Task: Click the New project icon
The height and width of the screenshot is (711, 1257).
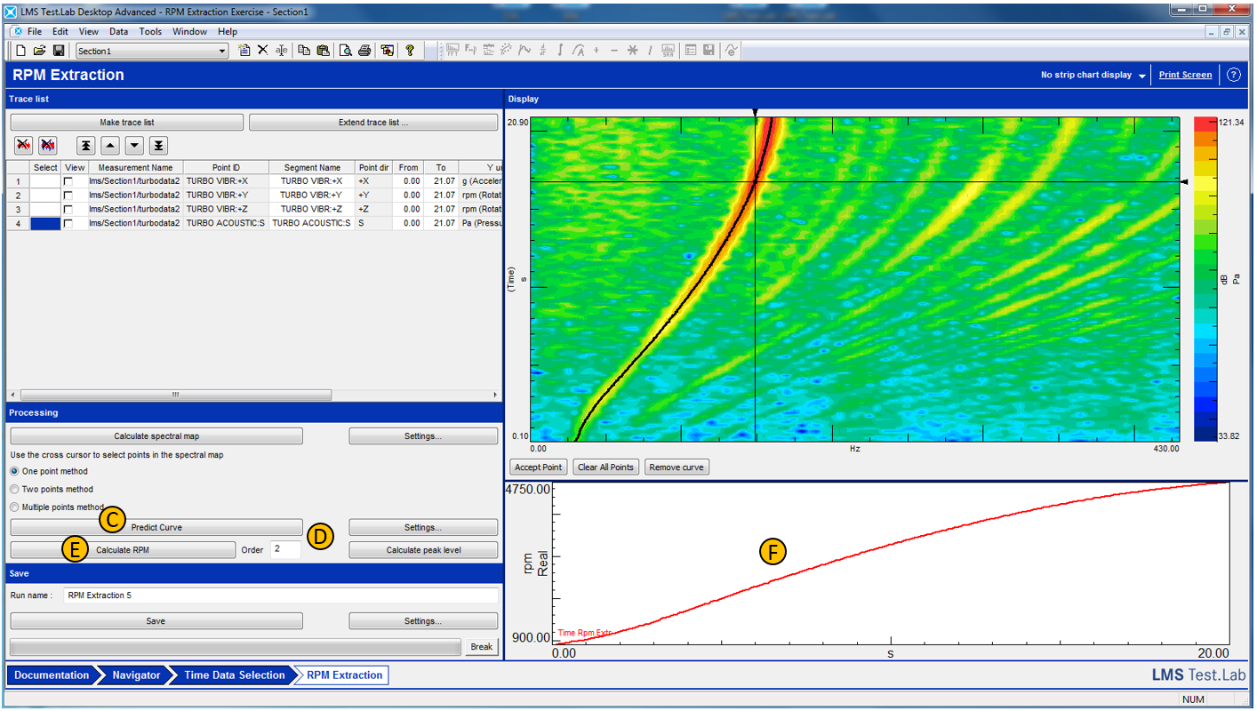Action: click(x=20, y=51)
